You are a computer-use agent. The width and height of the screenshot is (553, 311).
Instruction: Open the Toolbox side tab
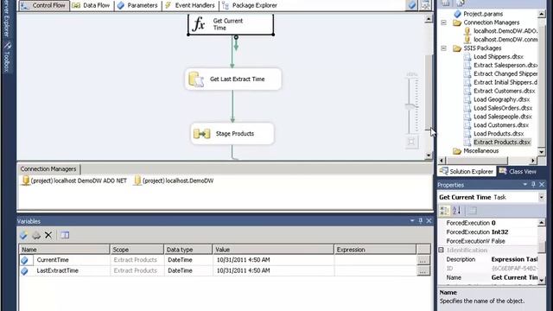coord(7,57)
